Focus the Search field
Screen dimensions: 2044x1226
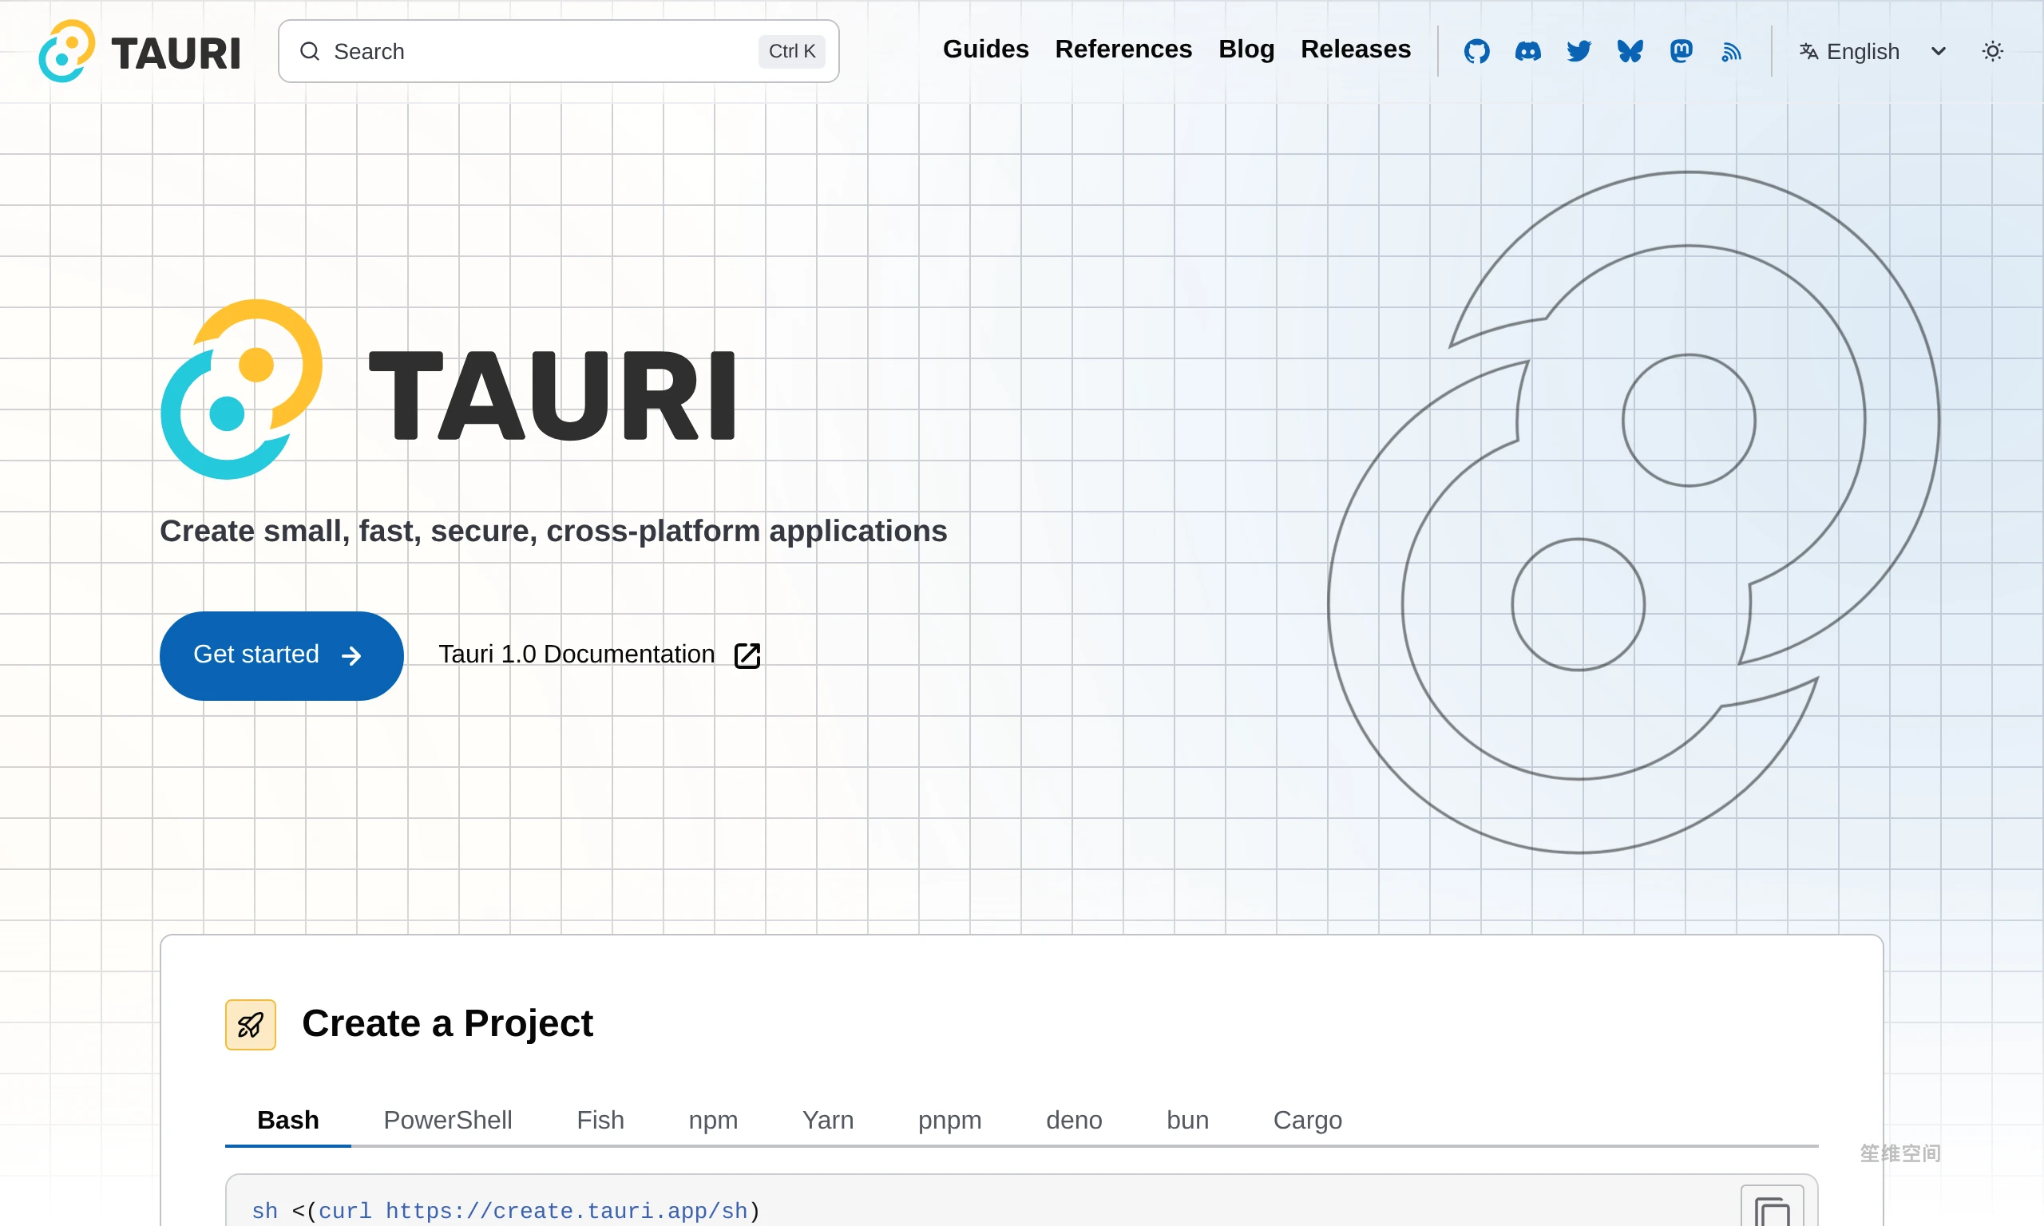(558, 51)
